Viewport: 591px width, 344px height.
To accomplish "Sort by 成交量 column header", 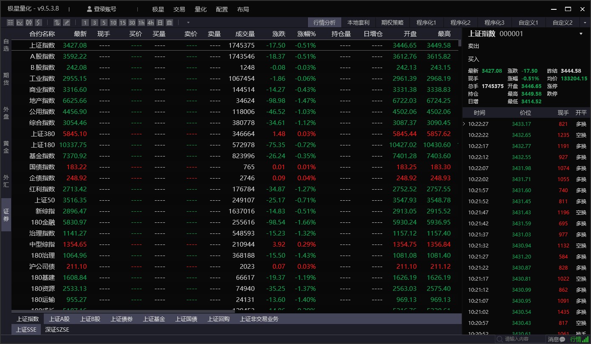I will coord(245,34).
